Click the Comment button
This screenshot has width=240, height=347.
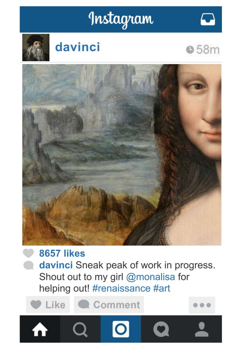click(109, 305)
